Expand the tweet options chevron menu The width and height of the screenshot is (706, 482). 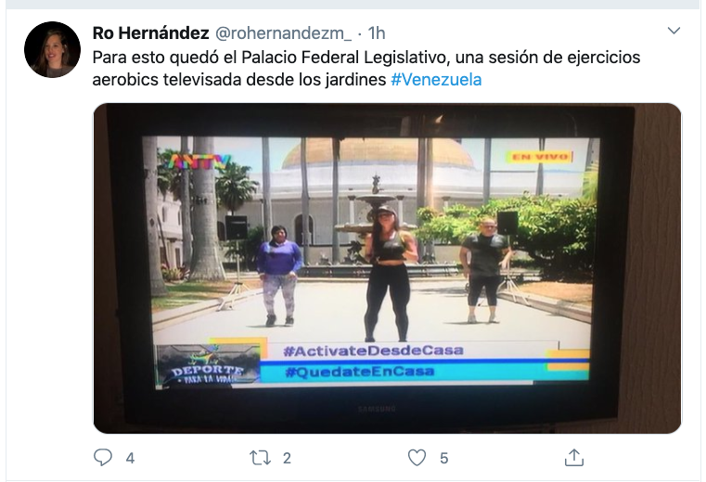click(x=674, y=31)
